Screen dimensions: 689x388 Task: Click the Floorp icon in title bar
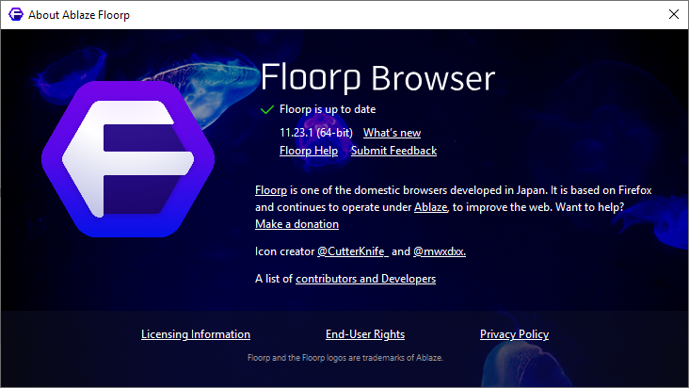[16, 14]
